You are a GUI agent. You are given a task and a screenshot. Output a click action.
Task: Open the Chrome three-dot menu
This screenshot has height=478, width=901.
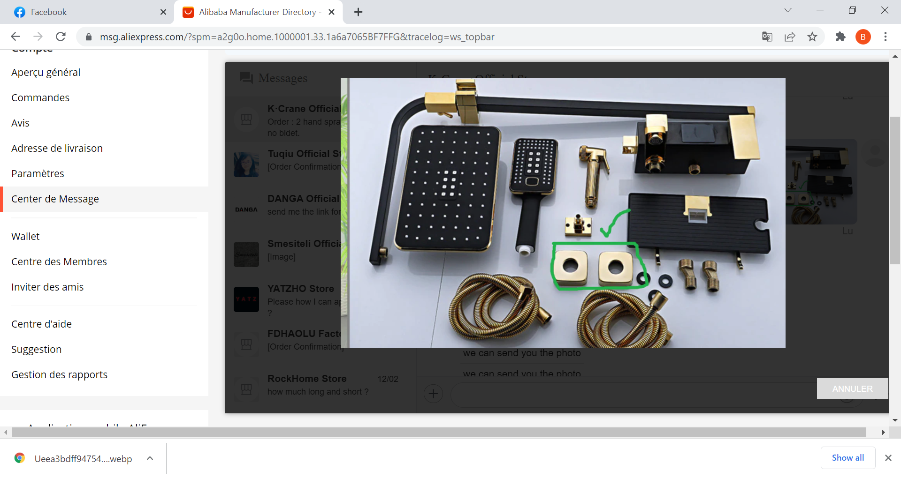pos(886,37)
